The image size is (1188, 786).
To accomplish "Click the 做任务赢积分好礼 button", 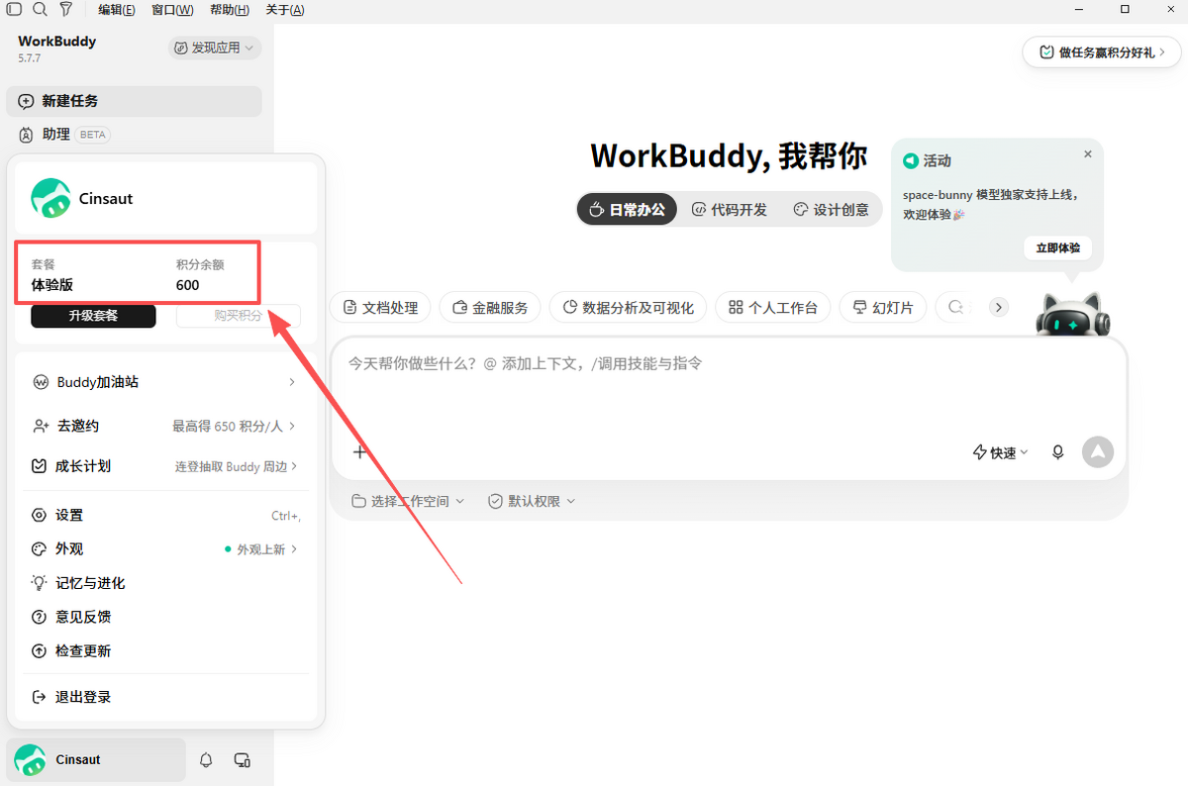I will tap(1102, 52).
